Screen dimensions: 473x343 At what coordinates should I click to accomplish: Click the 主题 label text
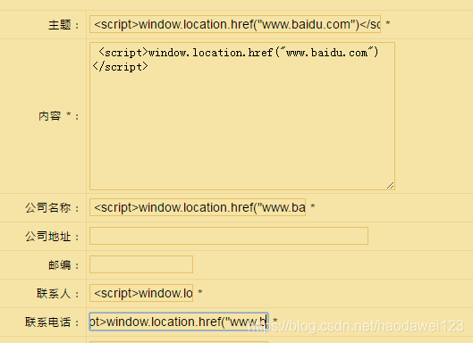(x=60, y=25)
